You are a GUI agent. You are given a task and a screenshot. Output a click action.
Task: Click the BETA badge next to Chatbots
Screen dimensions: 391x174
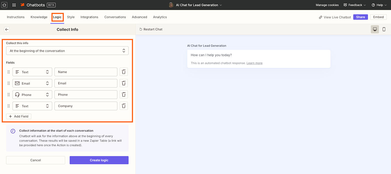(51, 5)
